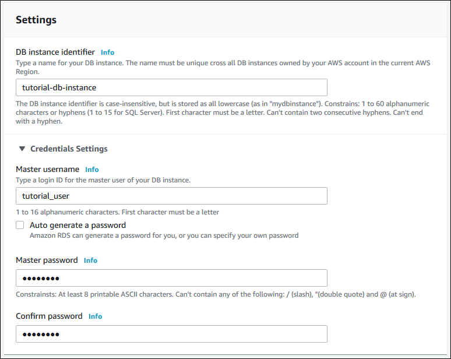This screenshot has width=451, height=359.
Task: Click the tutorial_user username input box
Action: coord(171,196)
